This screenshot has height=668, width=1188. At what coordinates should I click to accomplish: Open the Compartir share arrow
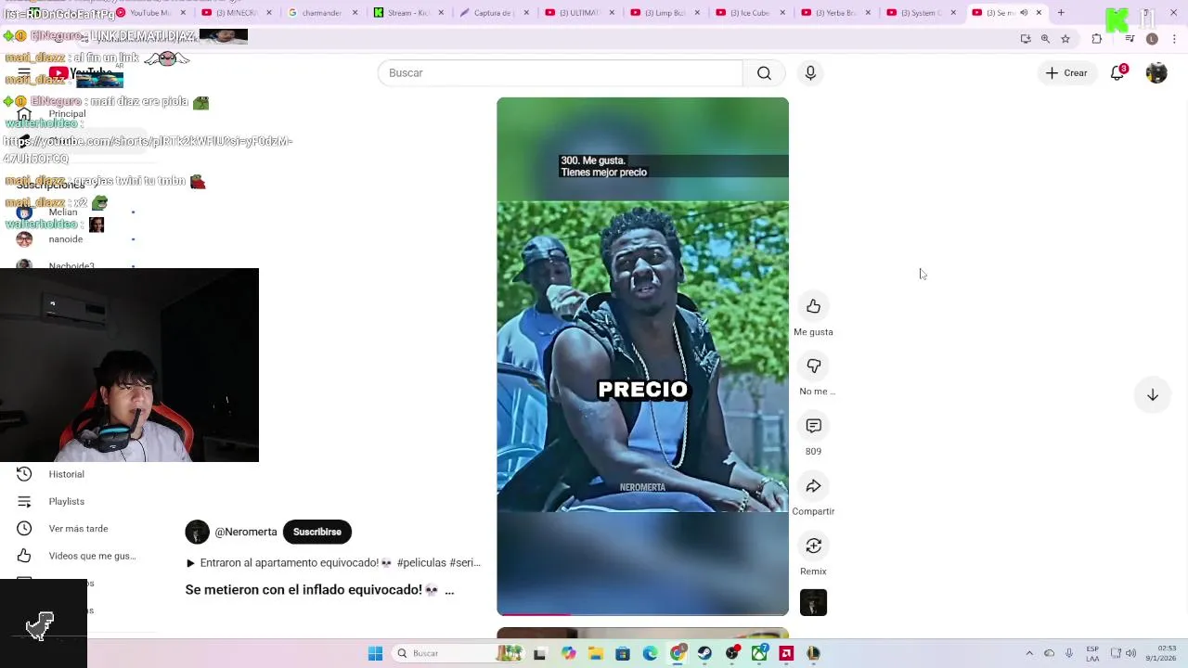coord(813,486)
